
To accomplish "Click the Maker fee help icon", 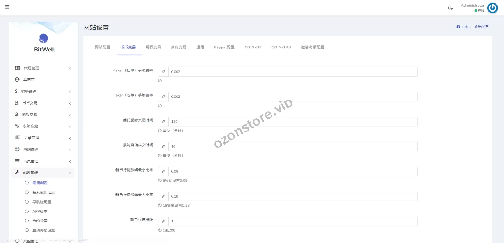I will coord(160,81).
